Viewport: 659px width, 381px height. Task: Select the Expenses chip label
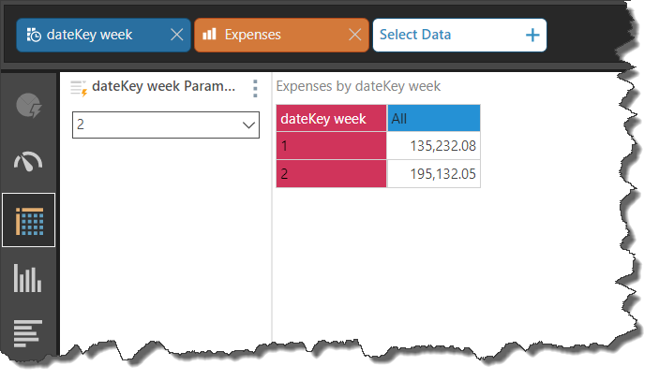tap(253, 36)
